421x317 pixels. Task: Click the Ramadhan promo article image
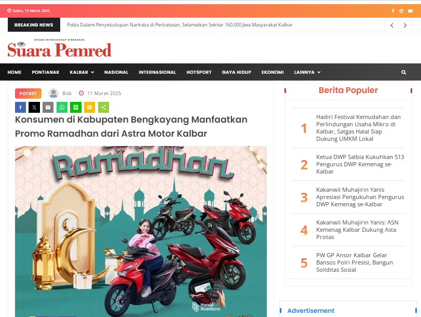tap(141, 231)
